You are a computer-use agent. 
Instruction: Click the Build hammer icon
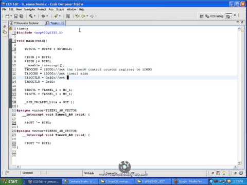pos(31,16)
